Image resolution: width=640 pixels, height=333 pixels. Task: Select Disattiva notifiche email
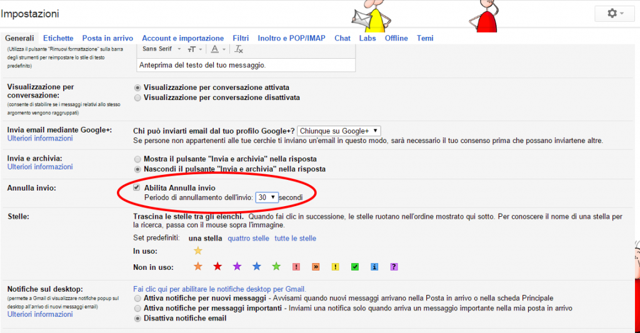pos(137,318)
